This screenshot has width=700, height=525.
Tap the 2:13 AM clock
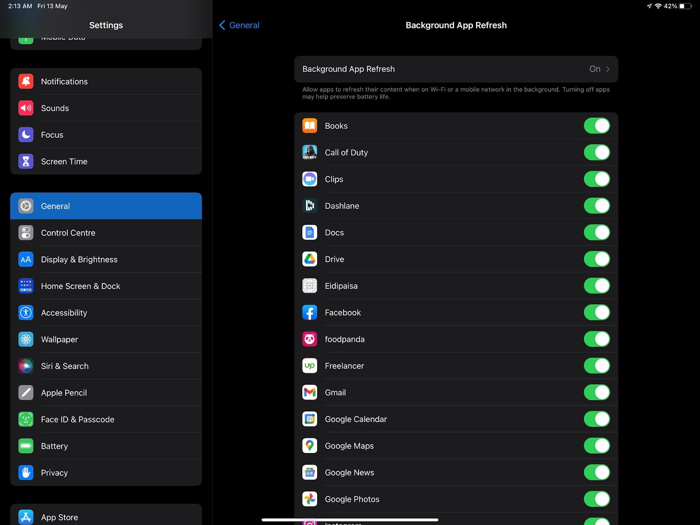pos(20,6)
